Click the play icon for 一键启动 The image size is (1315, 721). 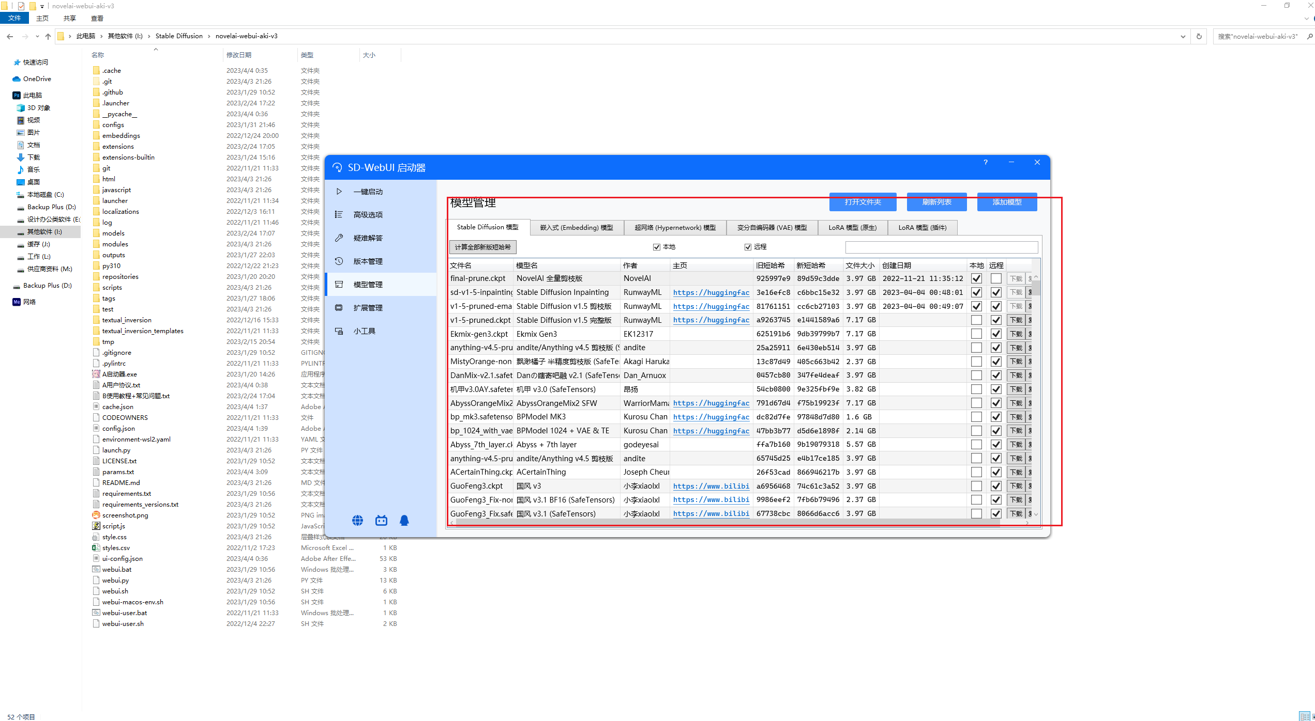[x=339, y=192]
